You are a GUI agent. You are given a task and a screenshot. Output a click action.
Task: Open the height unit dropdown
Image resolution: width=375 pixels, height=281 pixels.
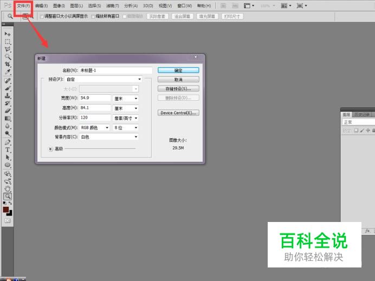[126, 108]
